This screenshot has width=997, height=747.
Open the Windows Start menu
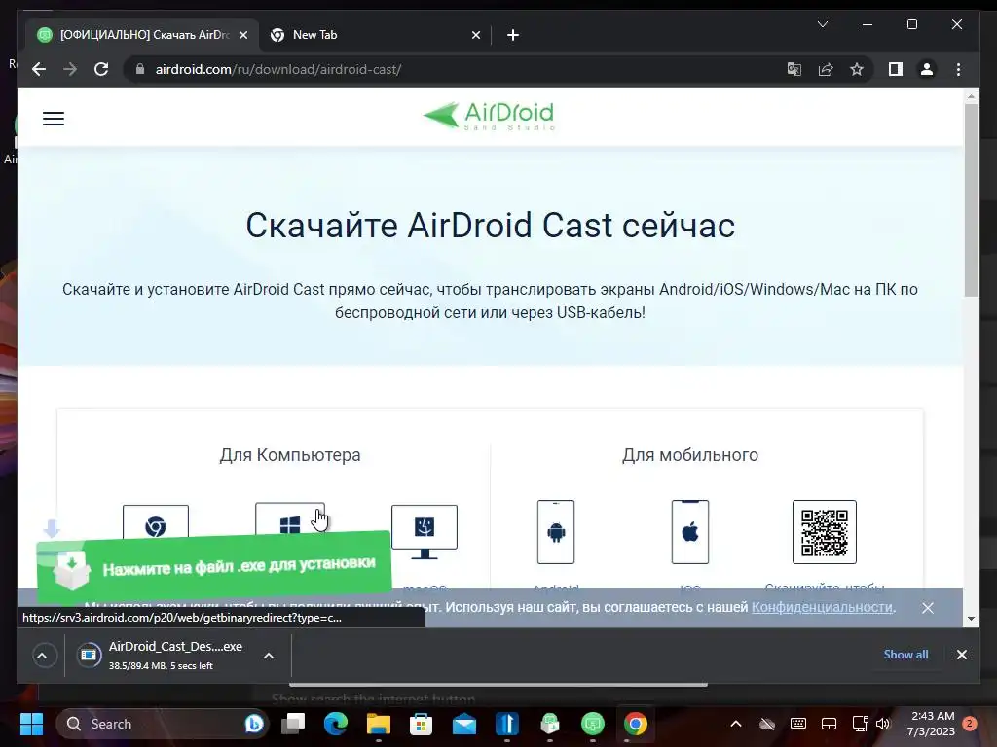[31, 724]
